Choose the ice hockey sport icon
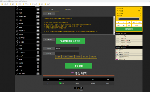Screen dimensions: 150x92 [17, 16]
